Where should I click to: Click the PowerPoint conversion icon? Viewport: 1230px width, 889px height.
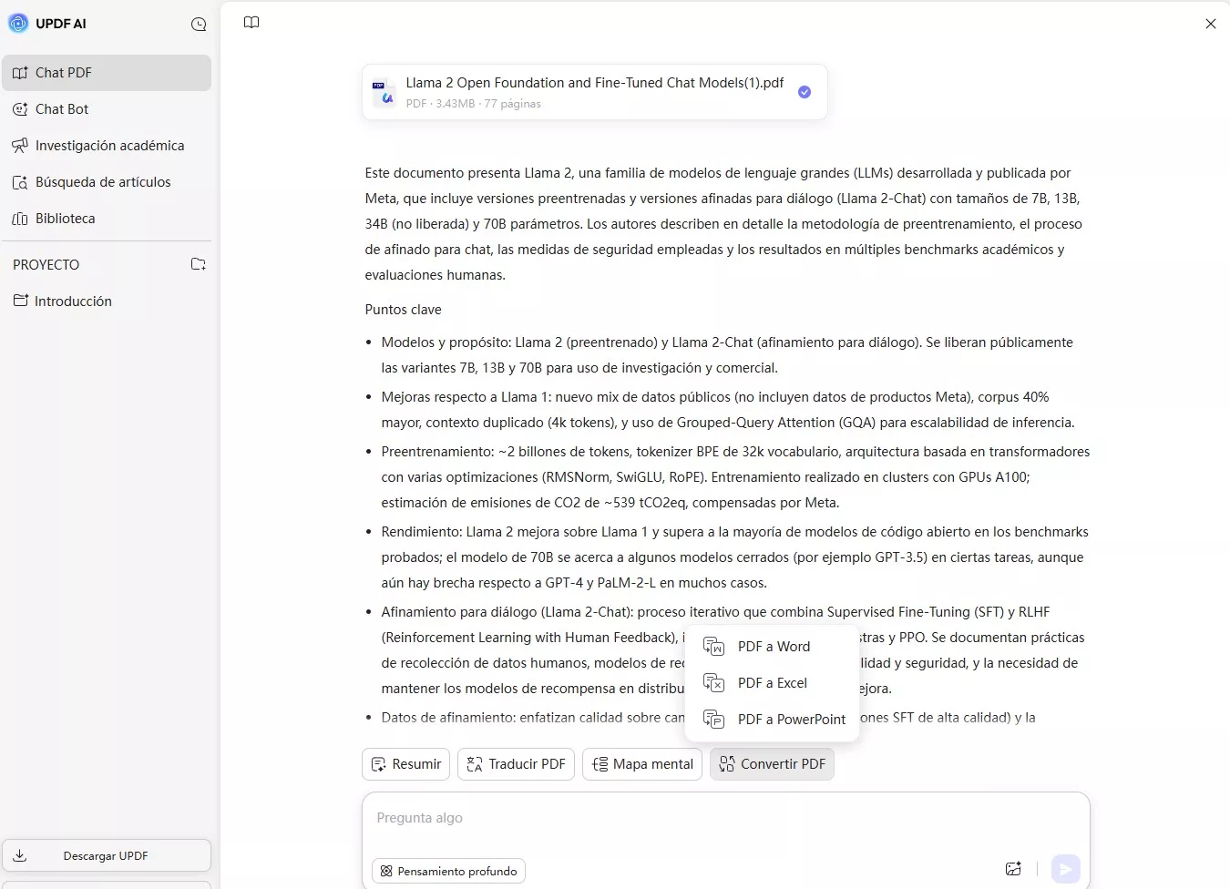(x=714, y=720)
